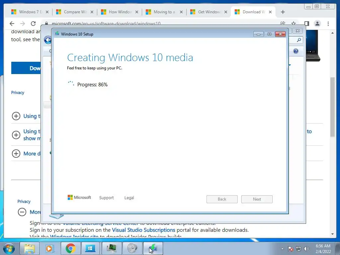Reload the page in Chrome
The width and height of the screenshot is (340, 255).
[x=33, y=24]
